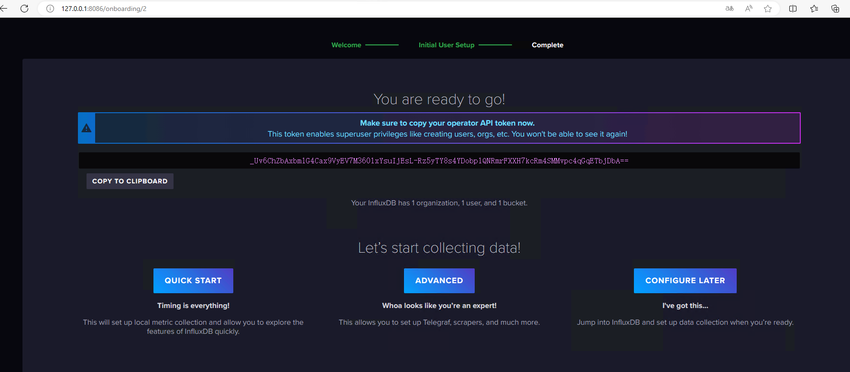Go to Initial User Setup step
Screen dimensions: 850x372
(447, 45)
